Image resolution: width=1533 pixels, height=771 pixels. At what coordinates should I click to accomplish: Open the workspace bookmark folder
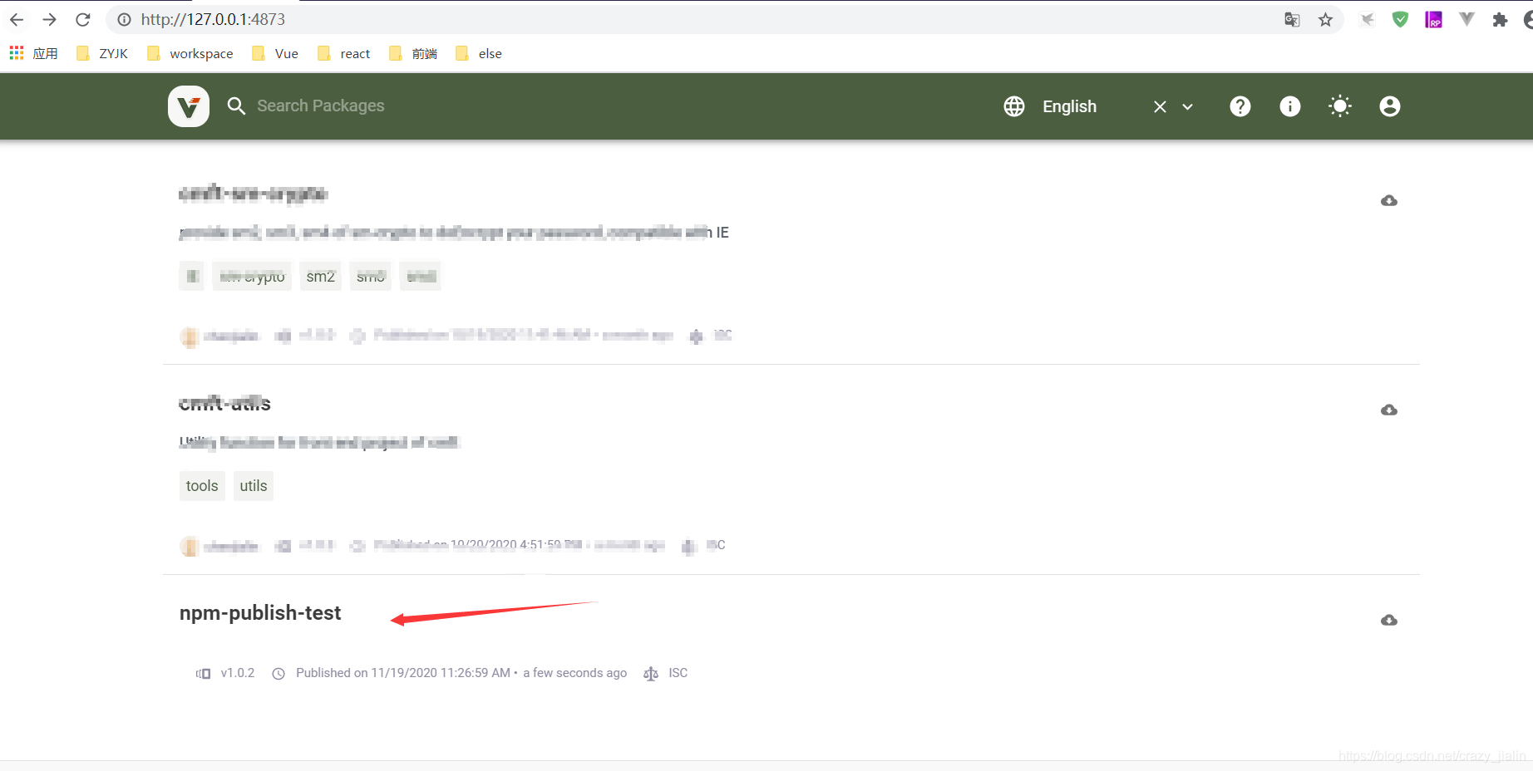(x=190, y=53)
